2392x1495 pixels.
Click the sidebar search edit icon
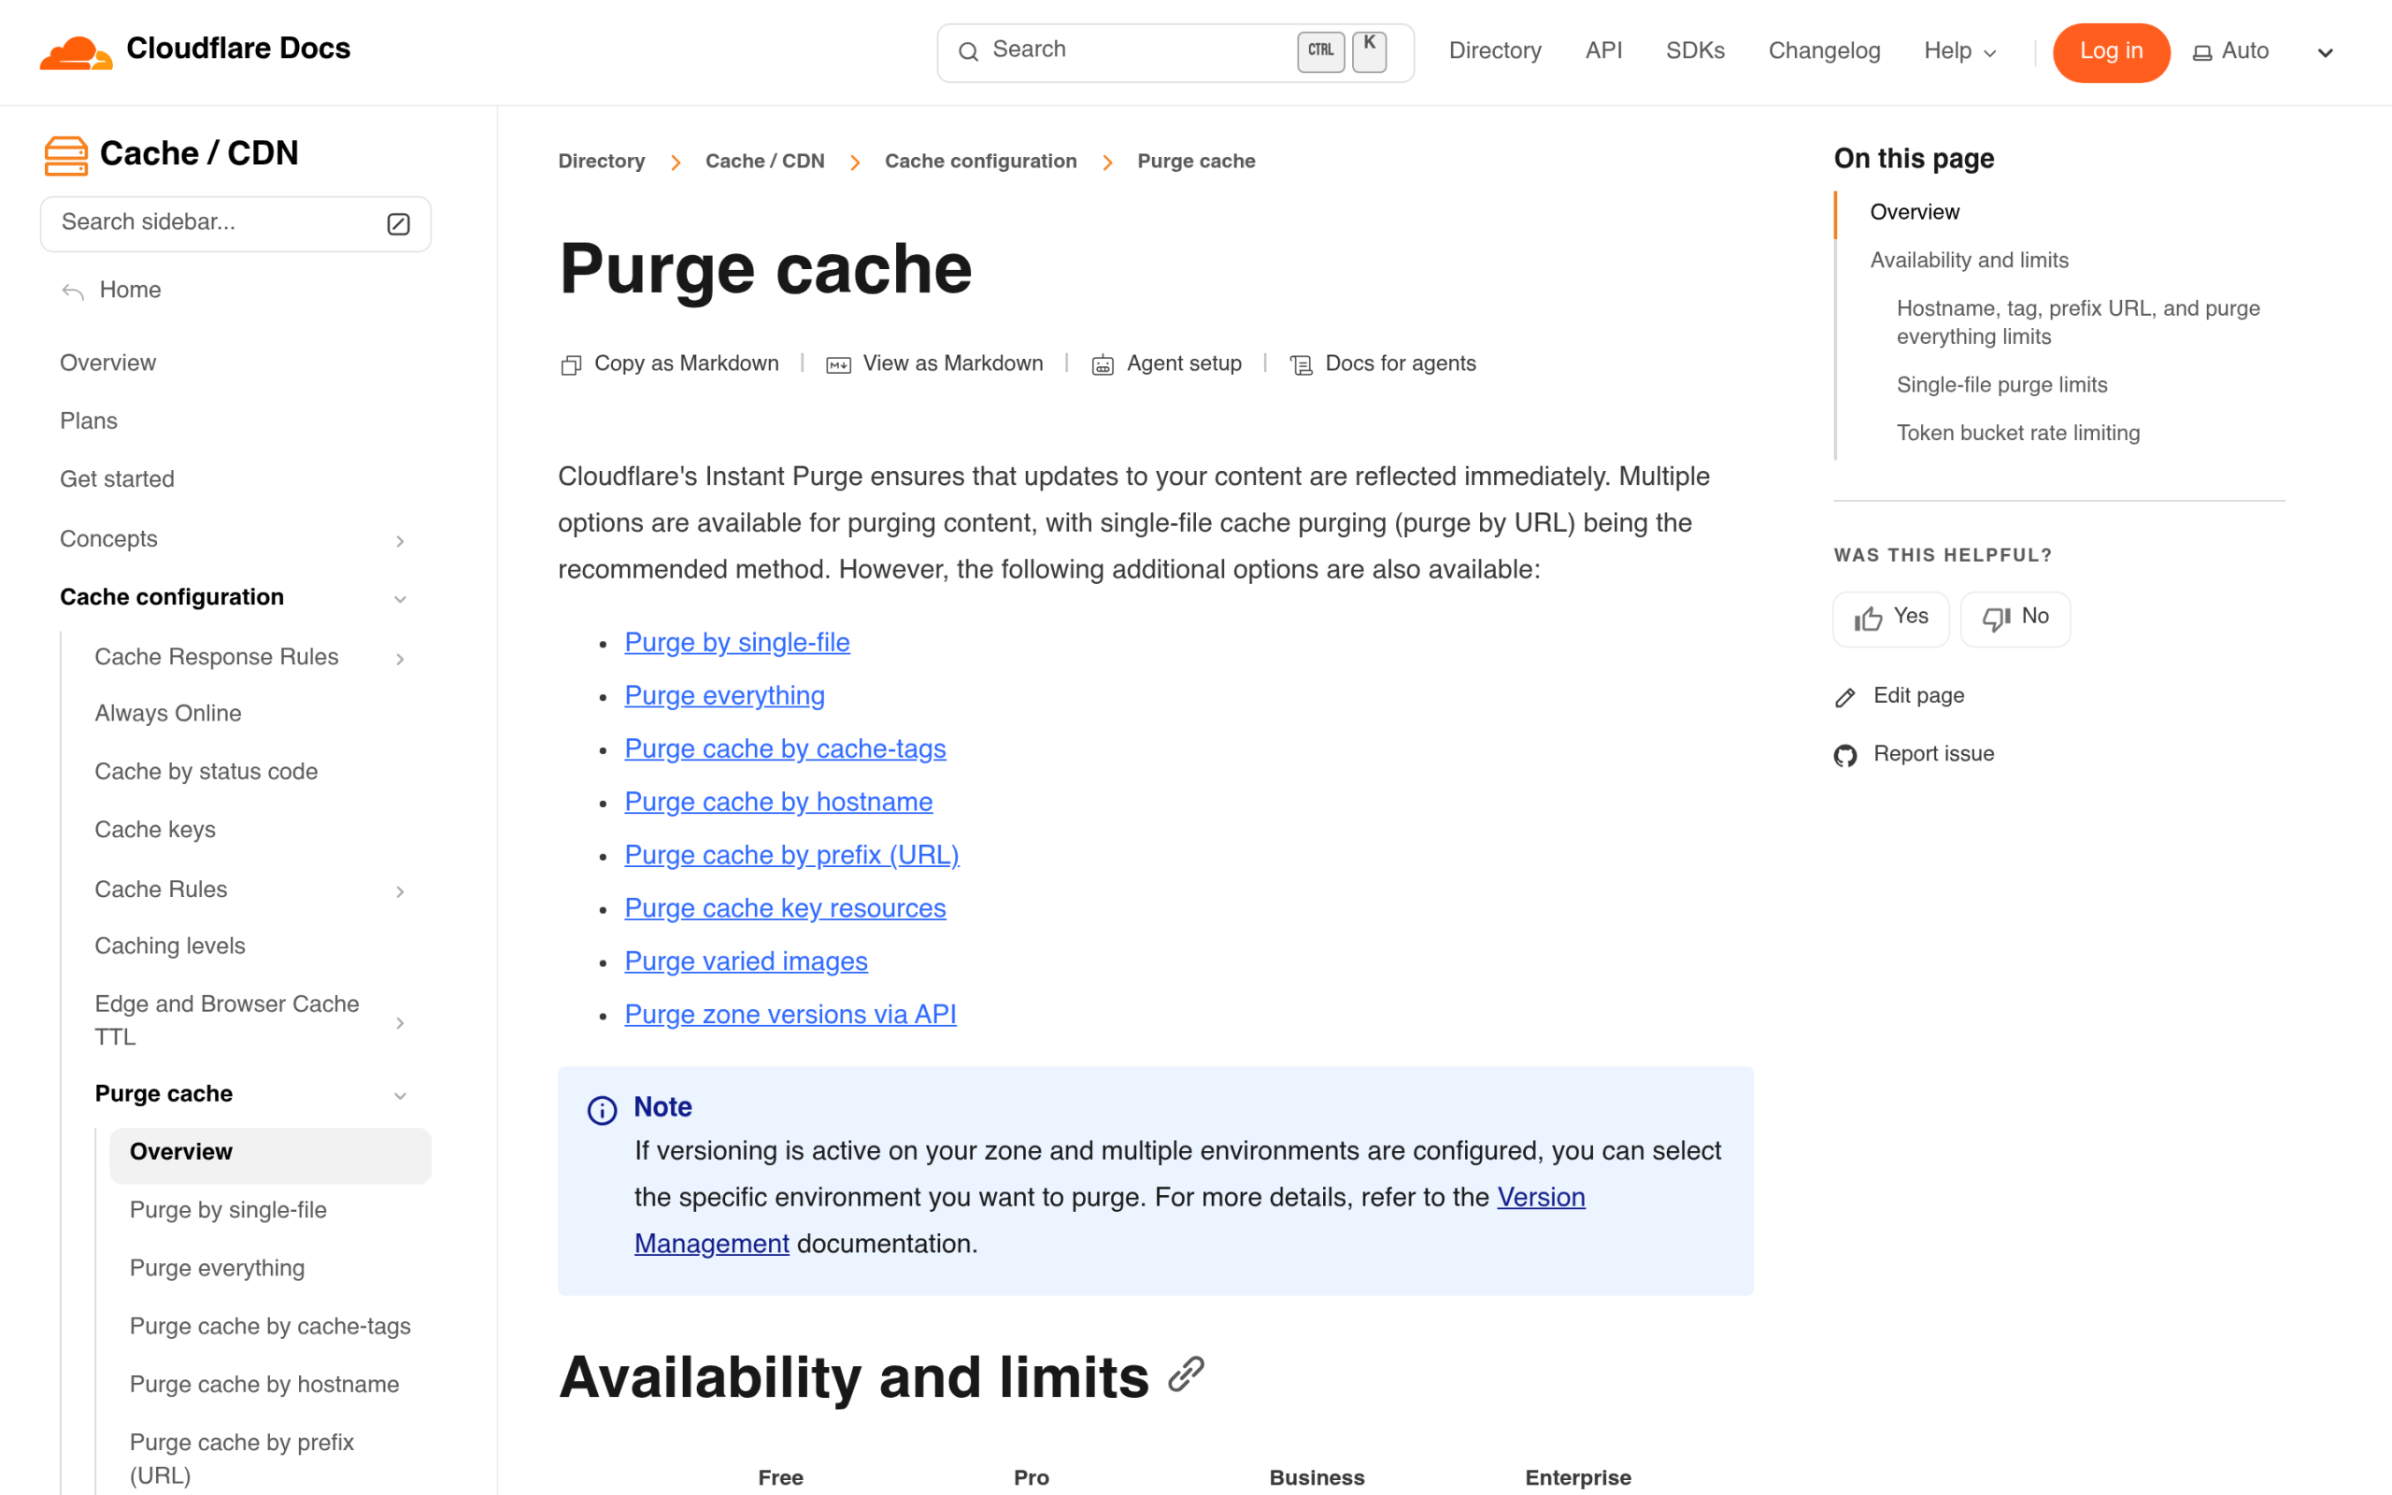(398, 223)
